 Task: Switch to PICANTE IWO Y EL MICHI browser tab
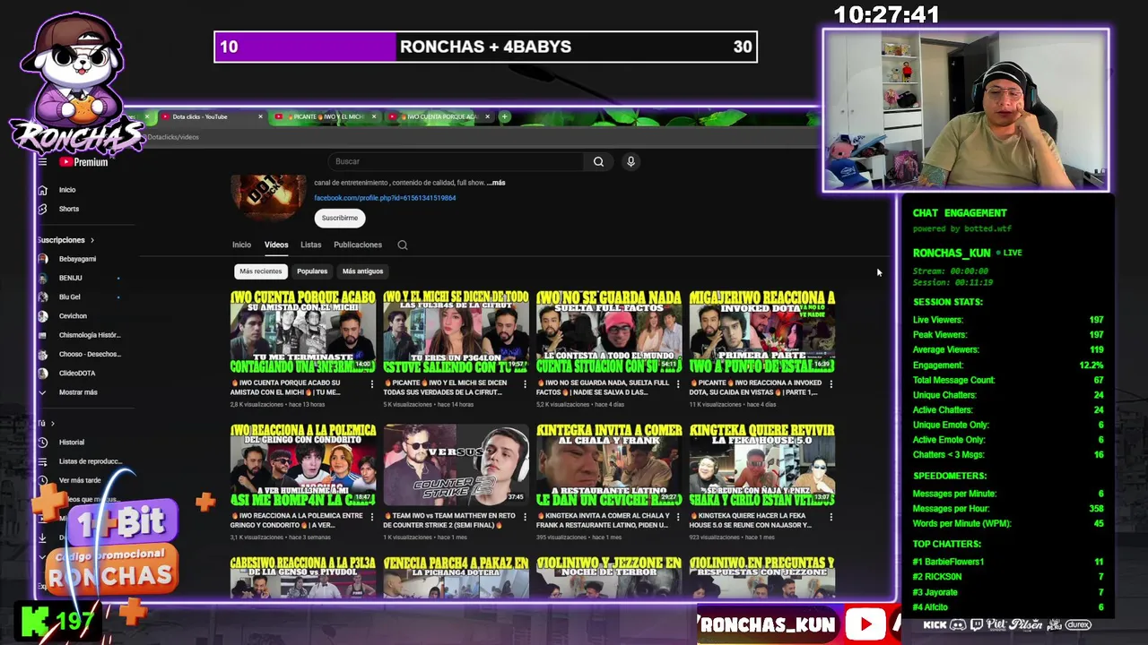pyautogui.click(x=324, y=116)
